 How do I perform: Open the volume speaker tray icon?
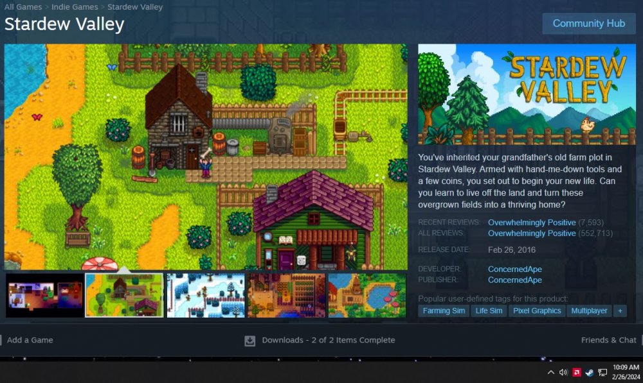[563, 372]
